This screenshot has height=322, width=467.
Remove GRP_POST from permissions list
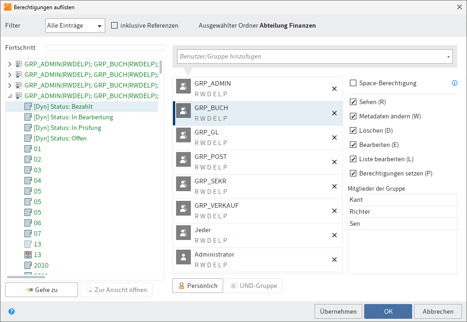(334, 162)
